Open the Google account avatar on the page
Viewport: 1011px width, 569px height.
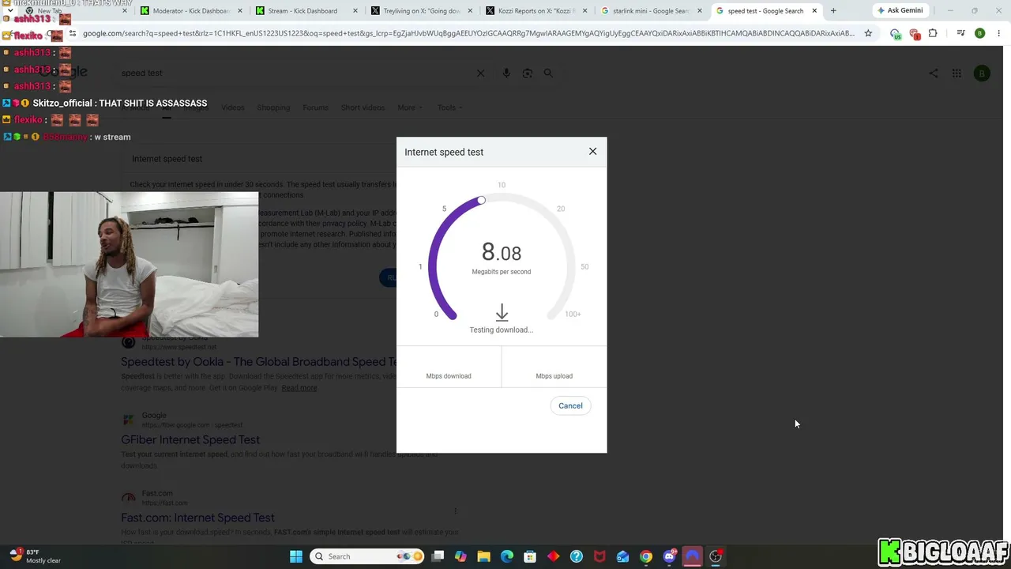pyautogui.click(x=982, y=73)
